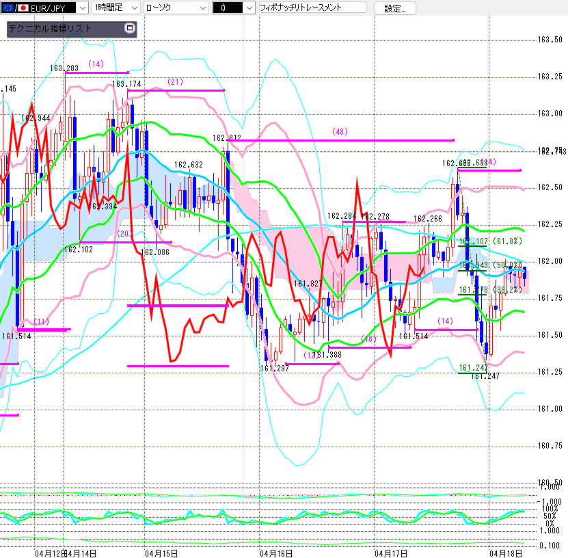Click the 162.50 price axis label

tap(550, 187)
